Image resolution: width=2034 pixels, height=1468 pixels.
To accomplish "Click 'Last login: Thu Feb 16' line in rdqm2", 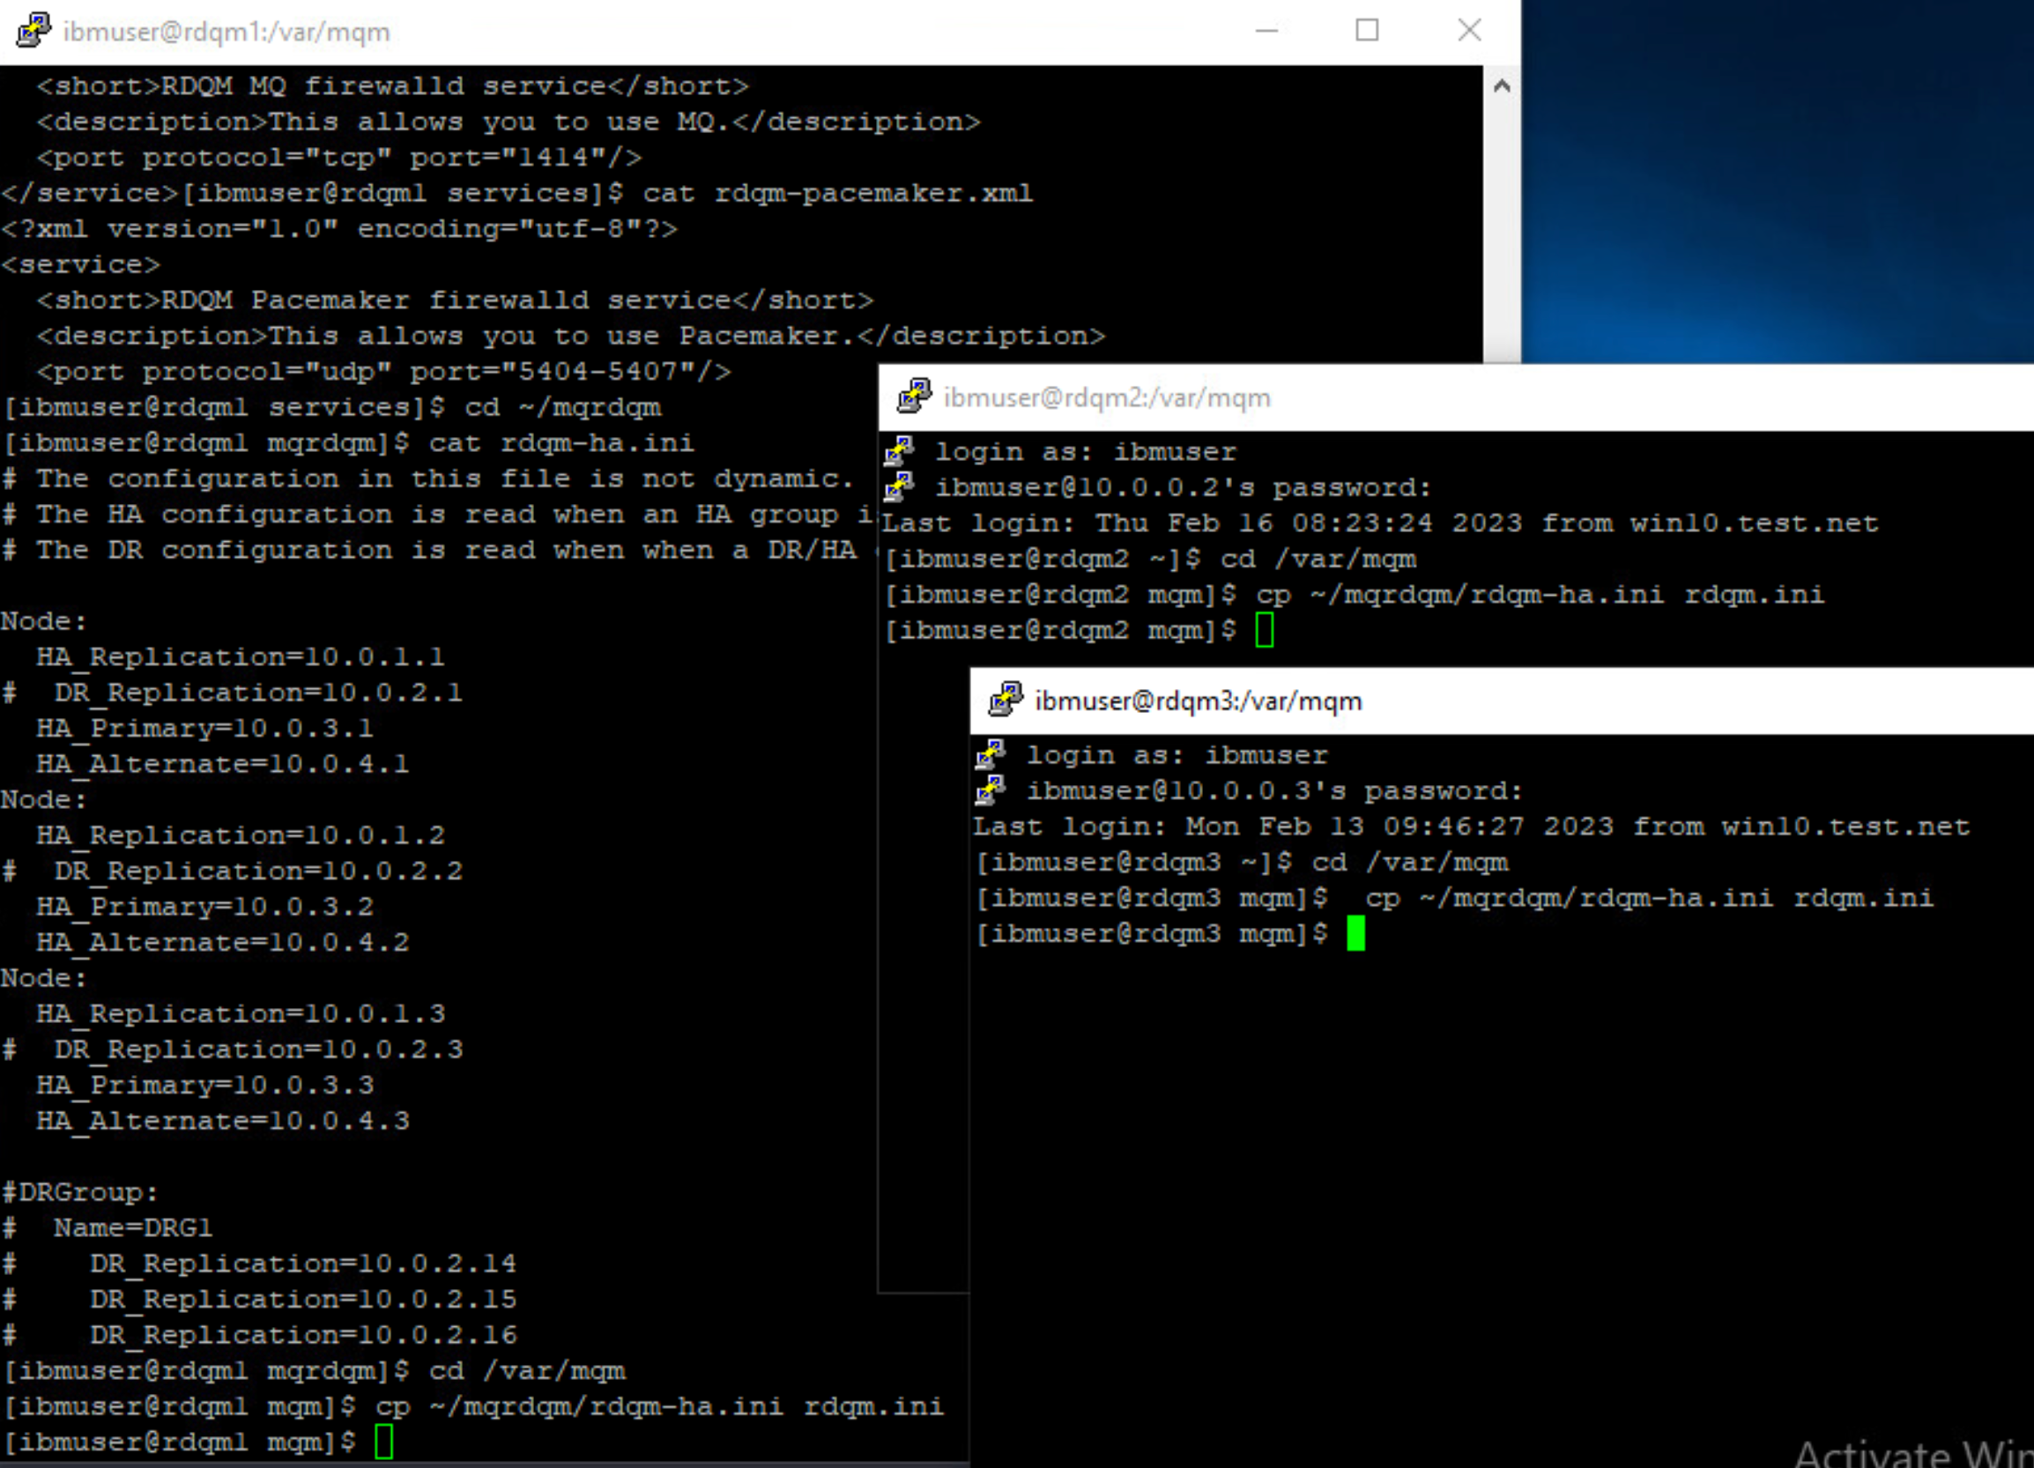I will (x=1380, y=523).
